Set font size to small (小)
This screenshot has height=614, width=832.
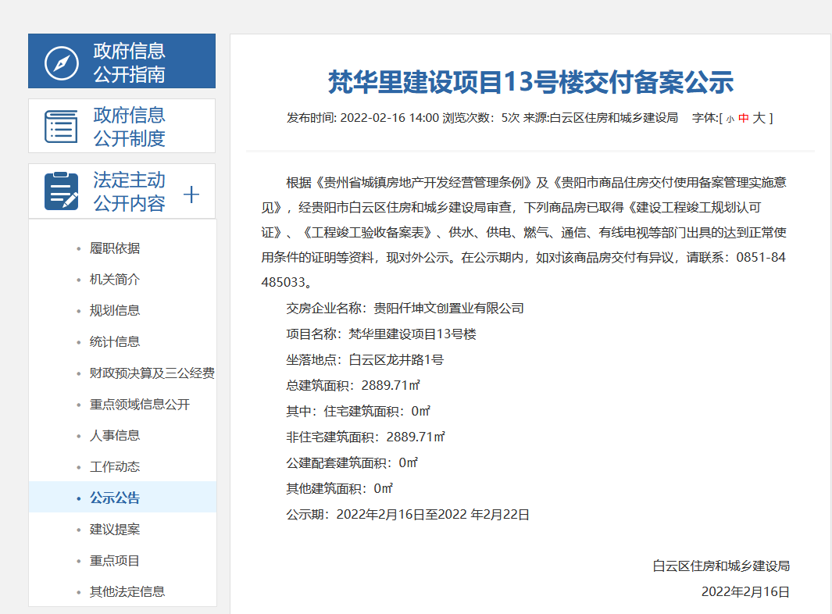pyautogui.click(x=730, y=119)
